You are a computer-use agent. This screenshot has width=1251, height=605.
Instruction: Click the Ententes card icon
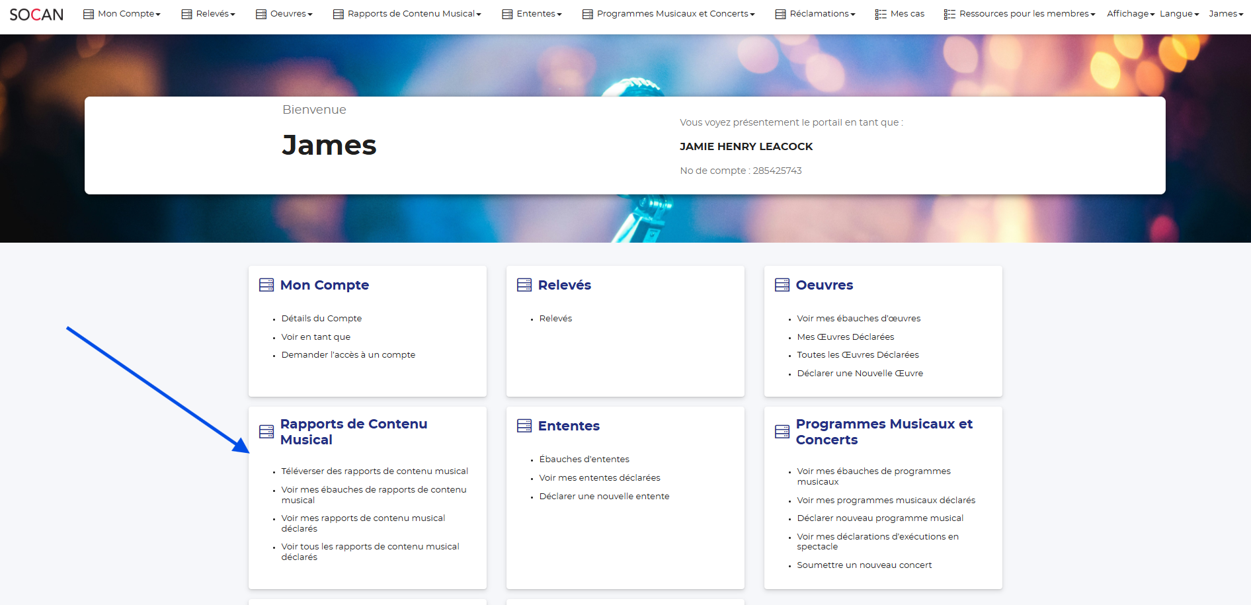[524, 426]
